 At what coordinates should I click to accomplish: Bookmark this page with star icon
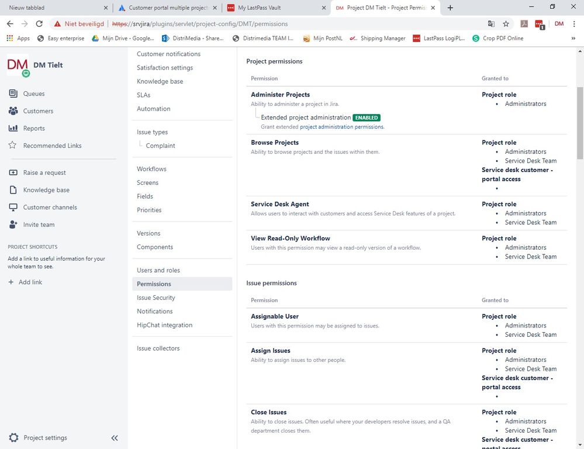pyautogui.click(x=506, y=24)
